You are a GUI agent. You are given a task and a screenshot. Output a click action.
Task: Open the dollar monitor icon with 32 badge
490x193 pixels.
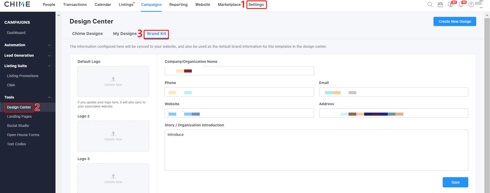pos(451,5)
